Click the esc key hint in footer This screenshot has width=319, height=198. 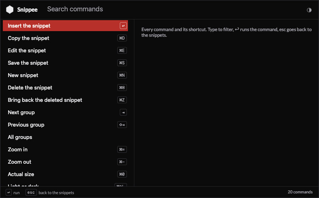(31, 193)
